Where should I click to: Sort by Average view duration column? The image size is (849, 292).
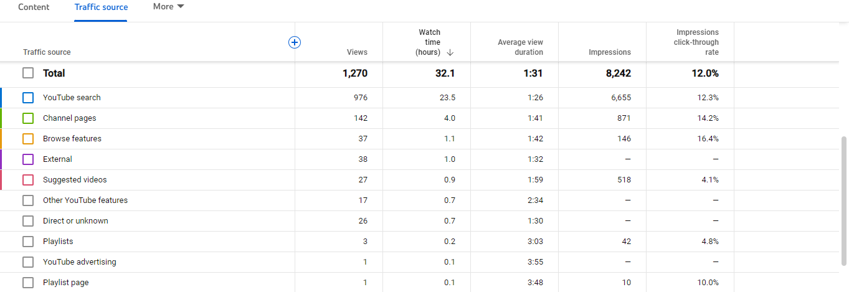click(520, 47)
